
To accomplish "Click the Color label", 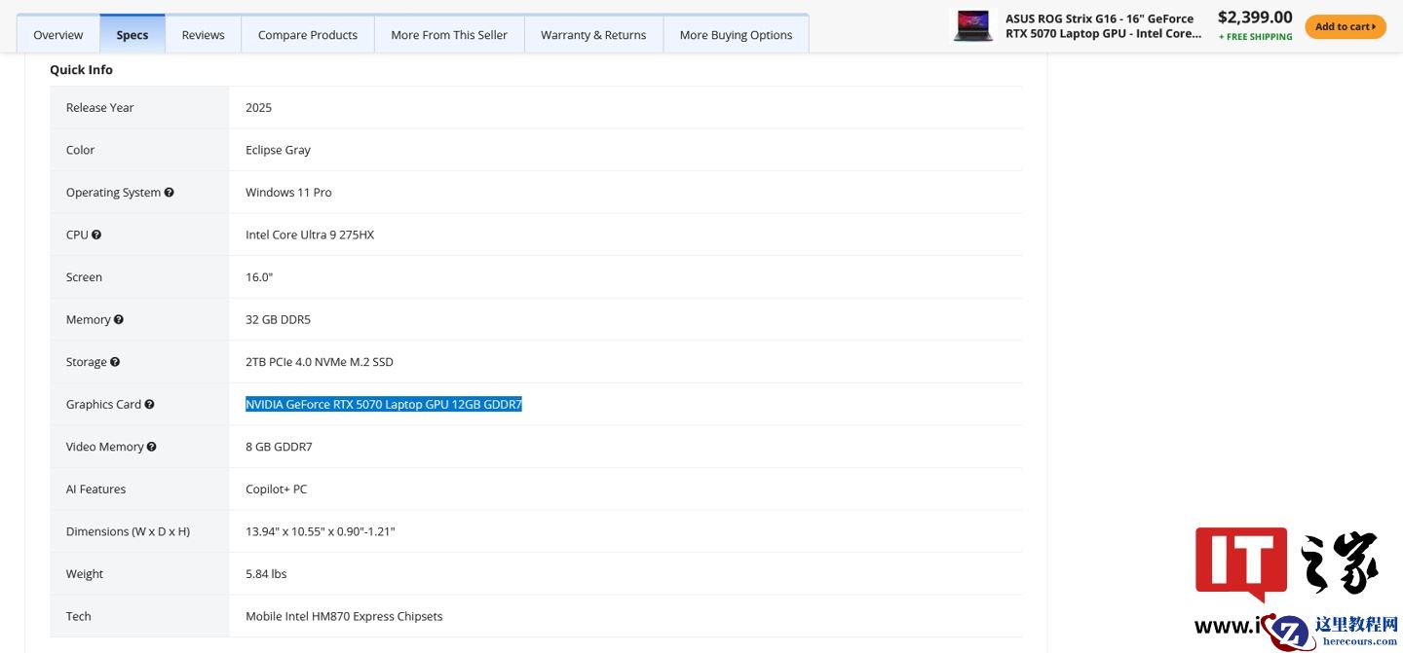I will point(81,150).
